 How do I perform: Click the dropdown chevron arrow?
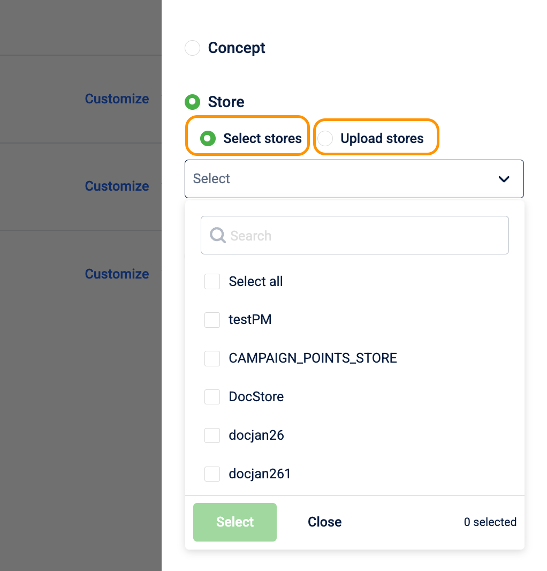point(504,179)
